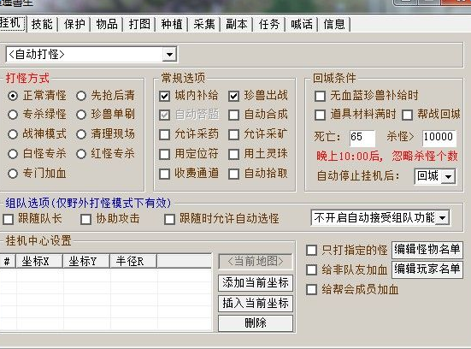Open the 保护 tab
Screen dimensions: 471x349
point(74,24)
